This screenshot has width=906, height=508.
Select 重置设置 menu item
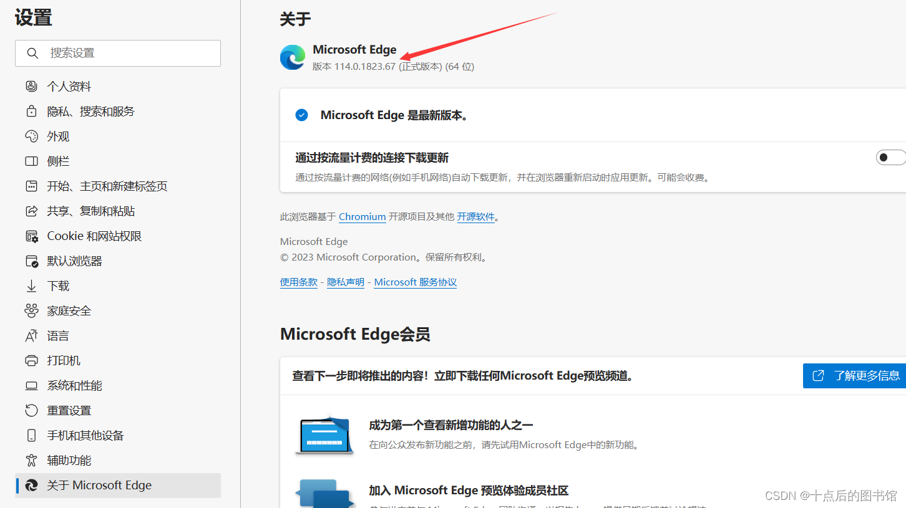click(x=118, y=410)
